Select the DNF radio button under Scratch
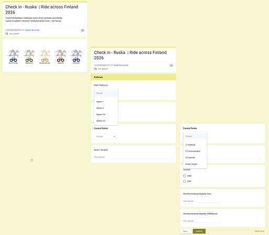This screenshot has width=269, height=235. point(185,181)
